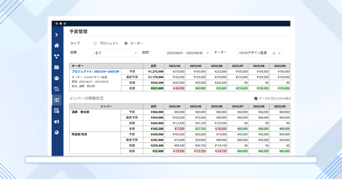Click the 2025/06 column header in order table
Image resolution: width=342 pixels, height=179 pixels.
[x=217, y=66]
